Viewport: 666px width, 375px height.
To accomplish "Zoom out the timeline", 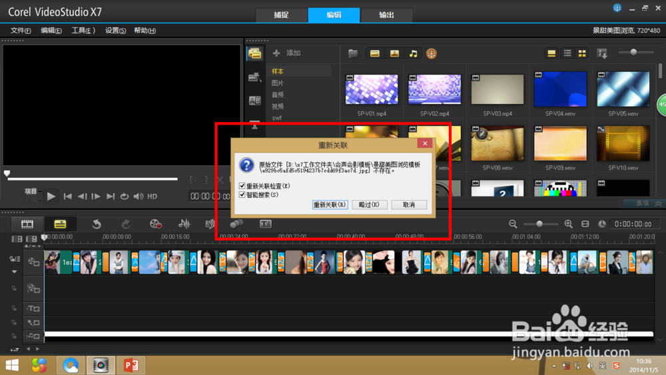I will click(513, 224).
